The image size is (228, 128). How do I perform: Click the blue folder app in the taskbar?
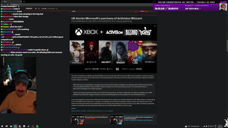(x=11, y=126)
